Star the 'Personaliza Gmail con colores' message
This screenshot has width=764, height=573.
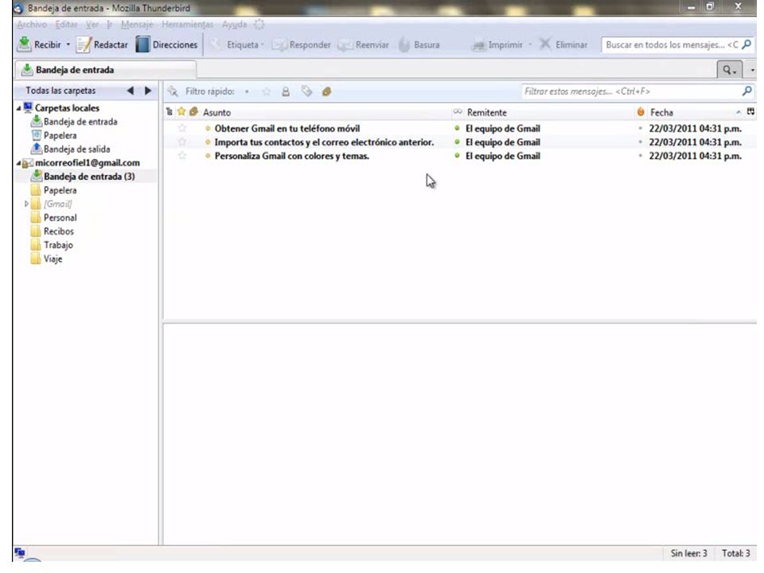click(182, 155)
